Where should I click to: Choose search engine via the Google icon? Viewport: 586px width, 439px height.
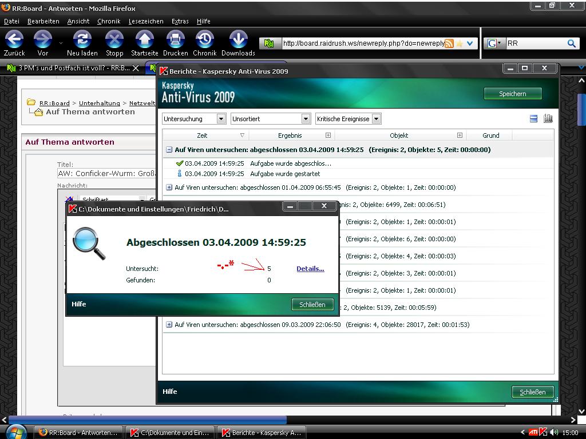[x=494, y=43]
